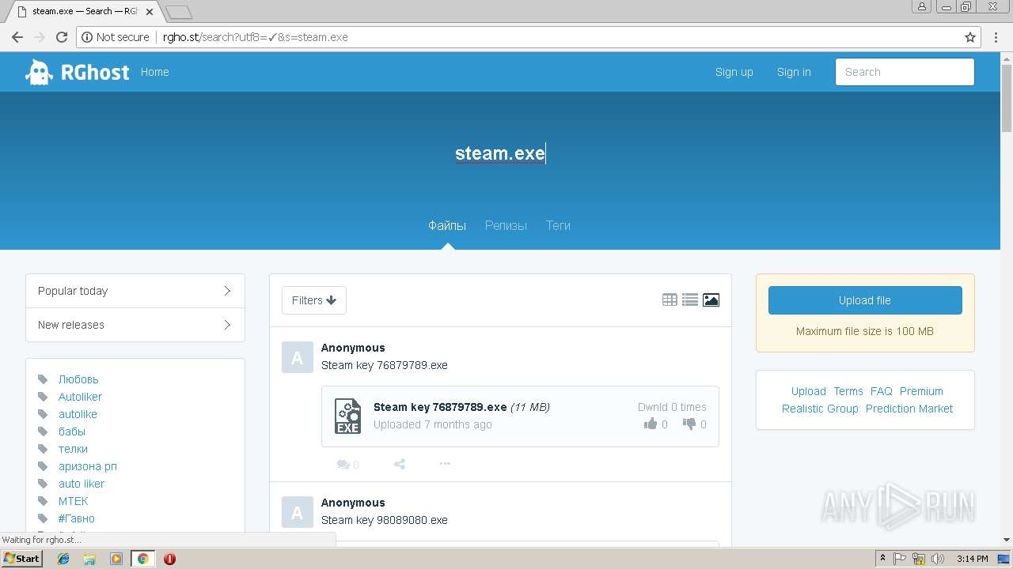Click Upload file button
This screenshot has width=1013, height=569.
865,300
